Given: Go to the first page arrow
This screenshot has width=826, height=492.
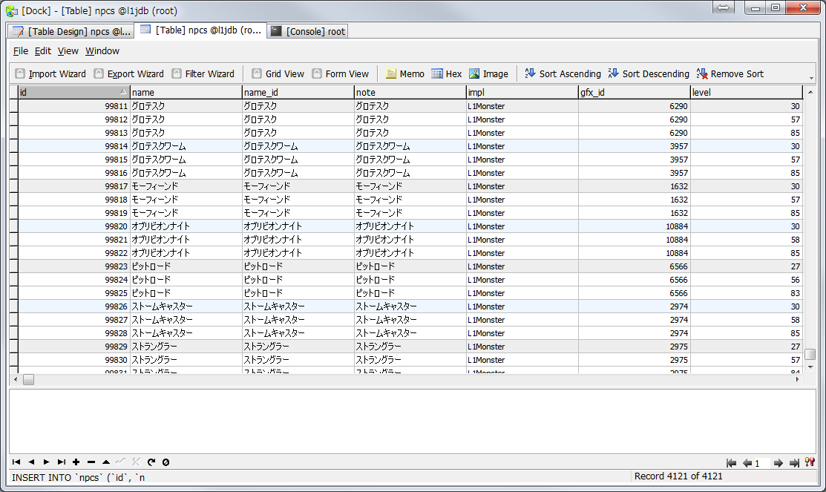Looking at the screenshot, I should coord(731,463).
